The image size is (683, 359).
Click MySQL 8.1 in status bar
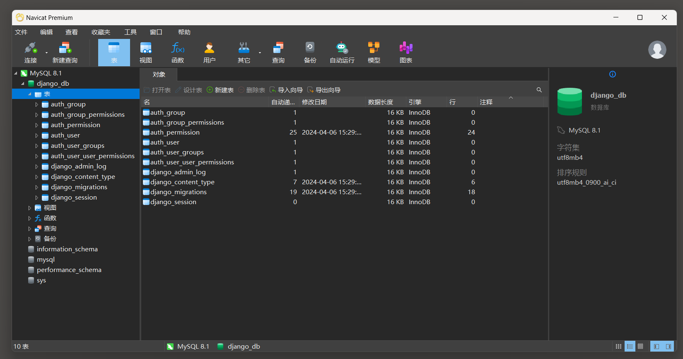click(x=188, y=347)
